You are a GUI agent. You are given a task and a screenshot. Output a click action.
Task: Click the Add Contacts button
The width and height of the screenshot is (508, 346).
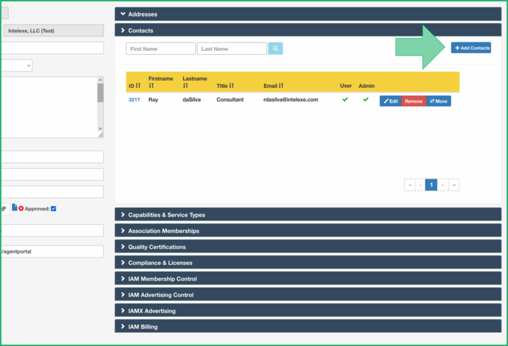click(471, 48)
